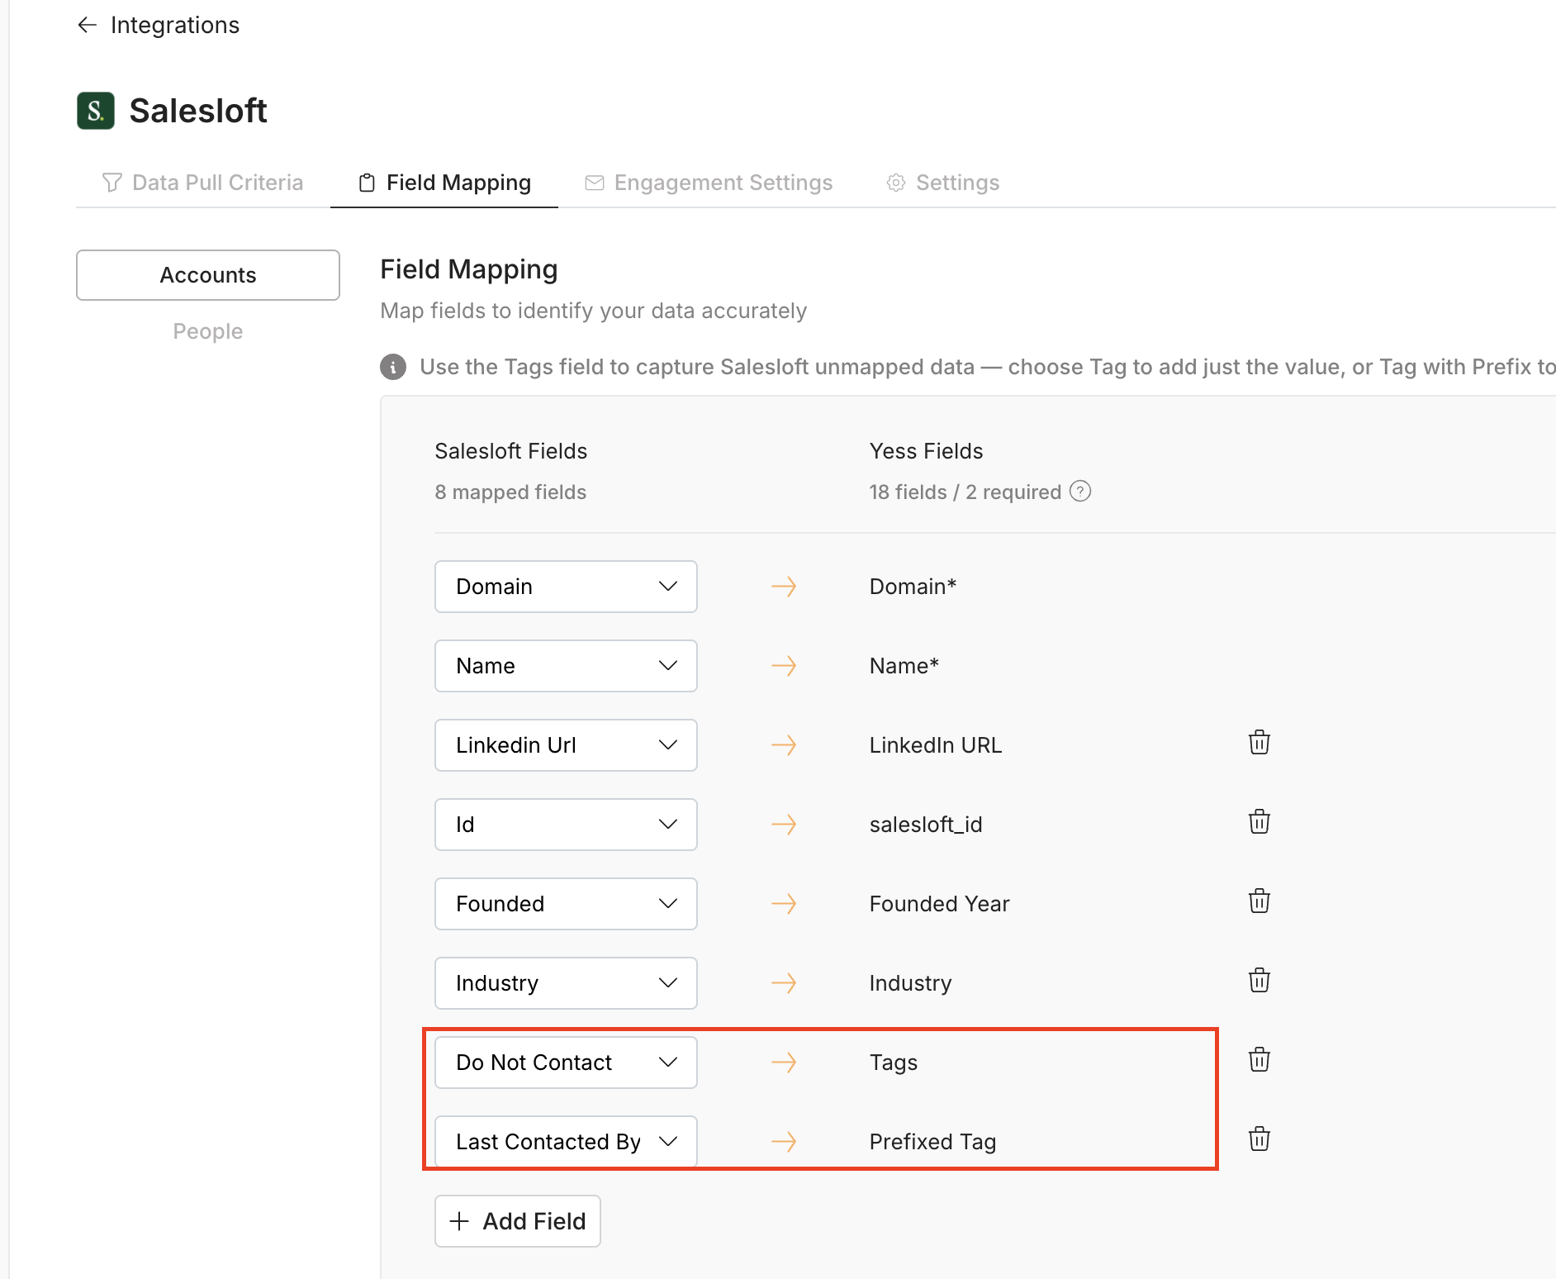Screen dimensions: 1556x1279
Task: Expand the Linkedin Url dropdown
Action: point(566,745)
